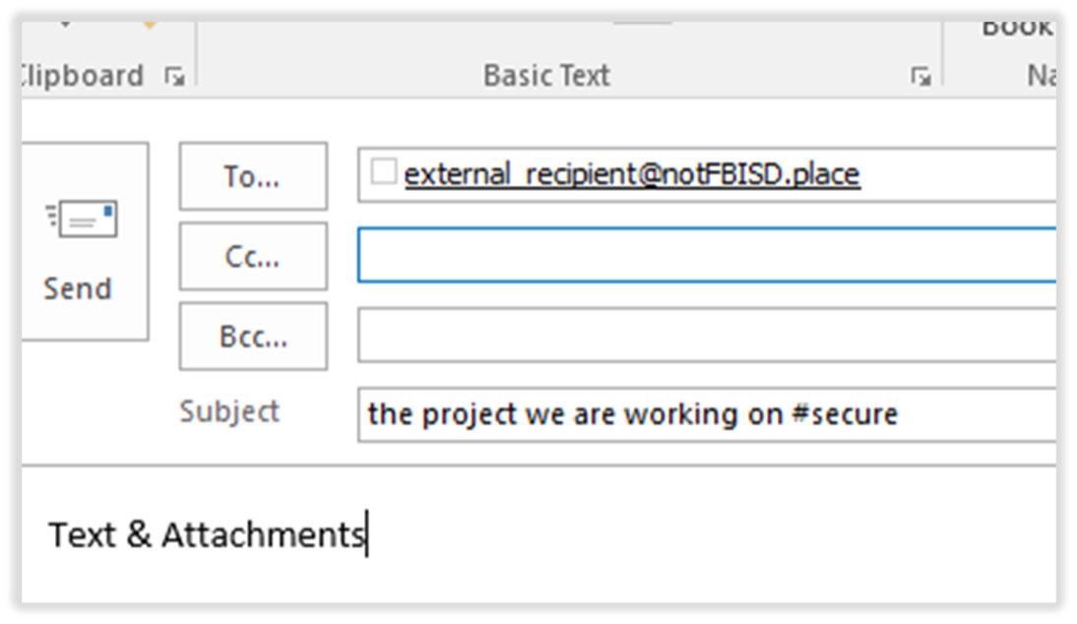Open the Bcc... address picker
The width and height of the screenshot is (1077, 624).
tap(253, 337)
